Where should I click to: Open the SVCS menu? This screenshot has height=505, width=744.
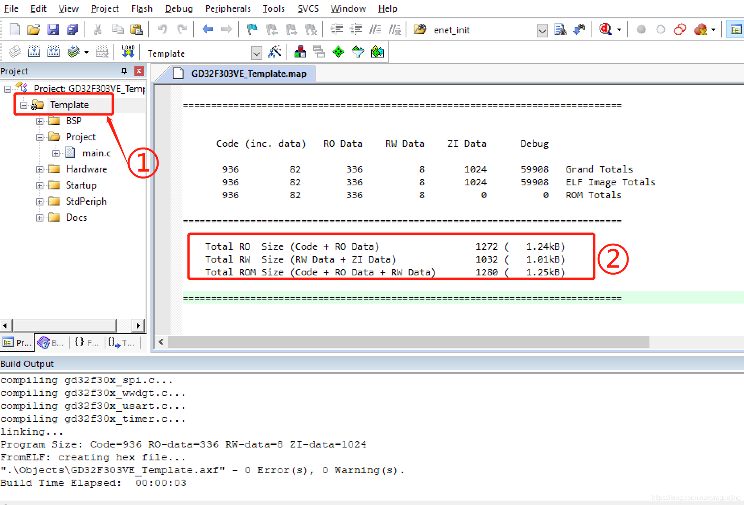(308, 8)
